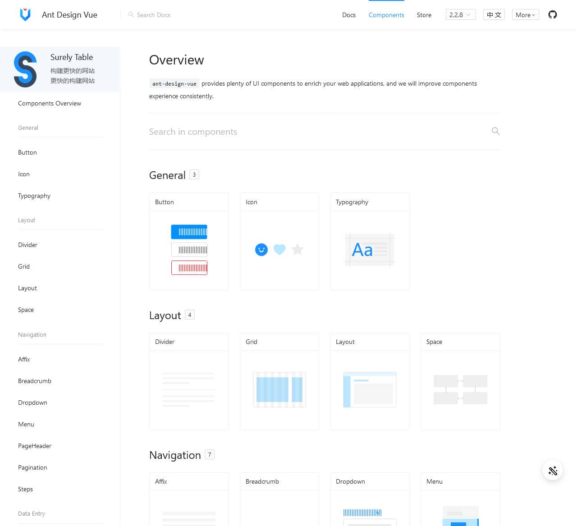Click the General section heading

point(167,175)
